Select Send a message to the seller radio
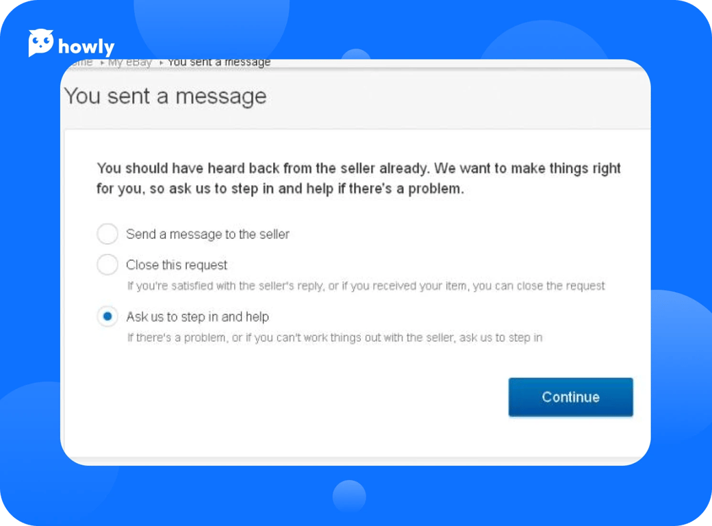 click(107, 234)
